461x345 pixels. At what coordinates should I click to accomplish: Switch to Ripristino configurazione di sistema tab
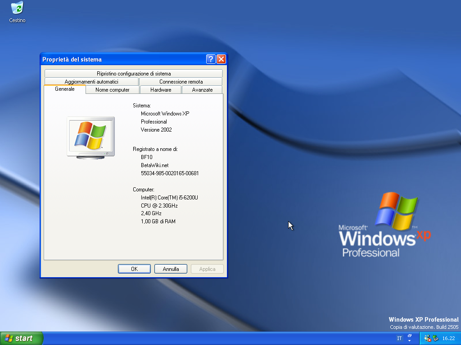[134, 73]
